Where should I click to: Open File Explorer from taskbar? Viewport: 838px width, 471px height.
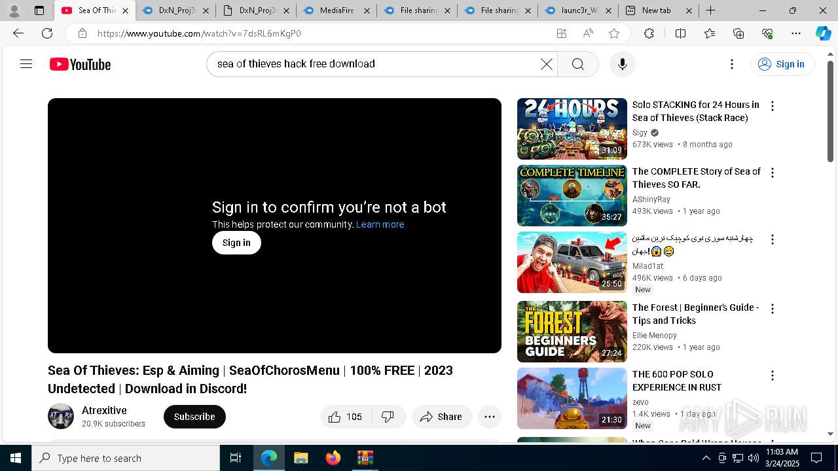tap(301, 458)
